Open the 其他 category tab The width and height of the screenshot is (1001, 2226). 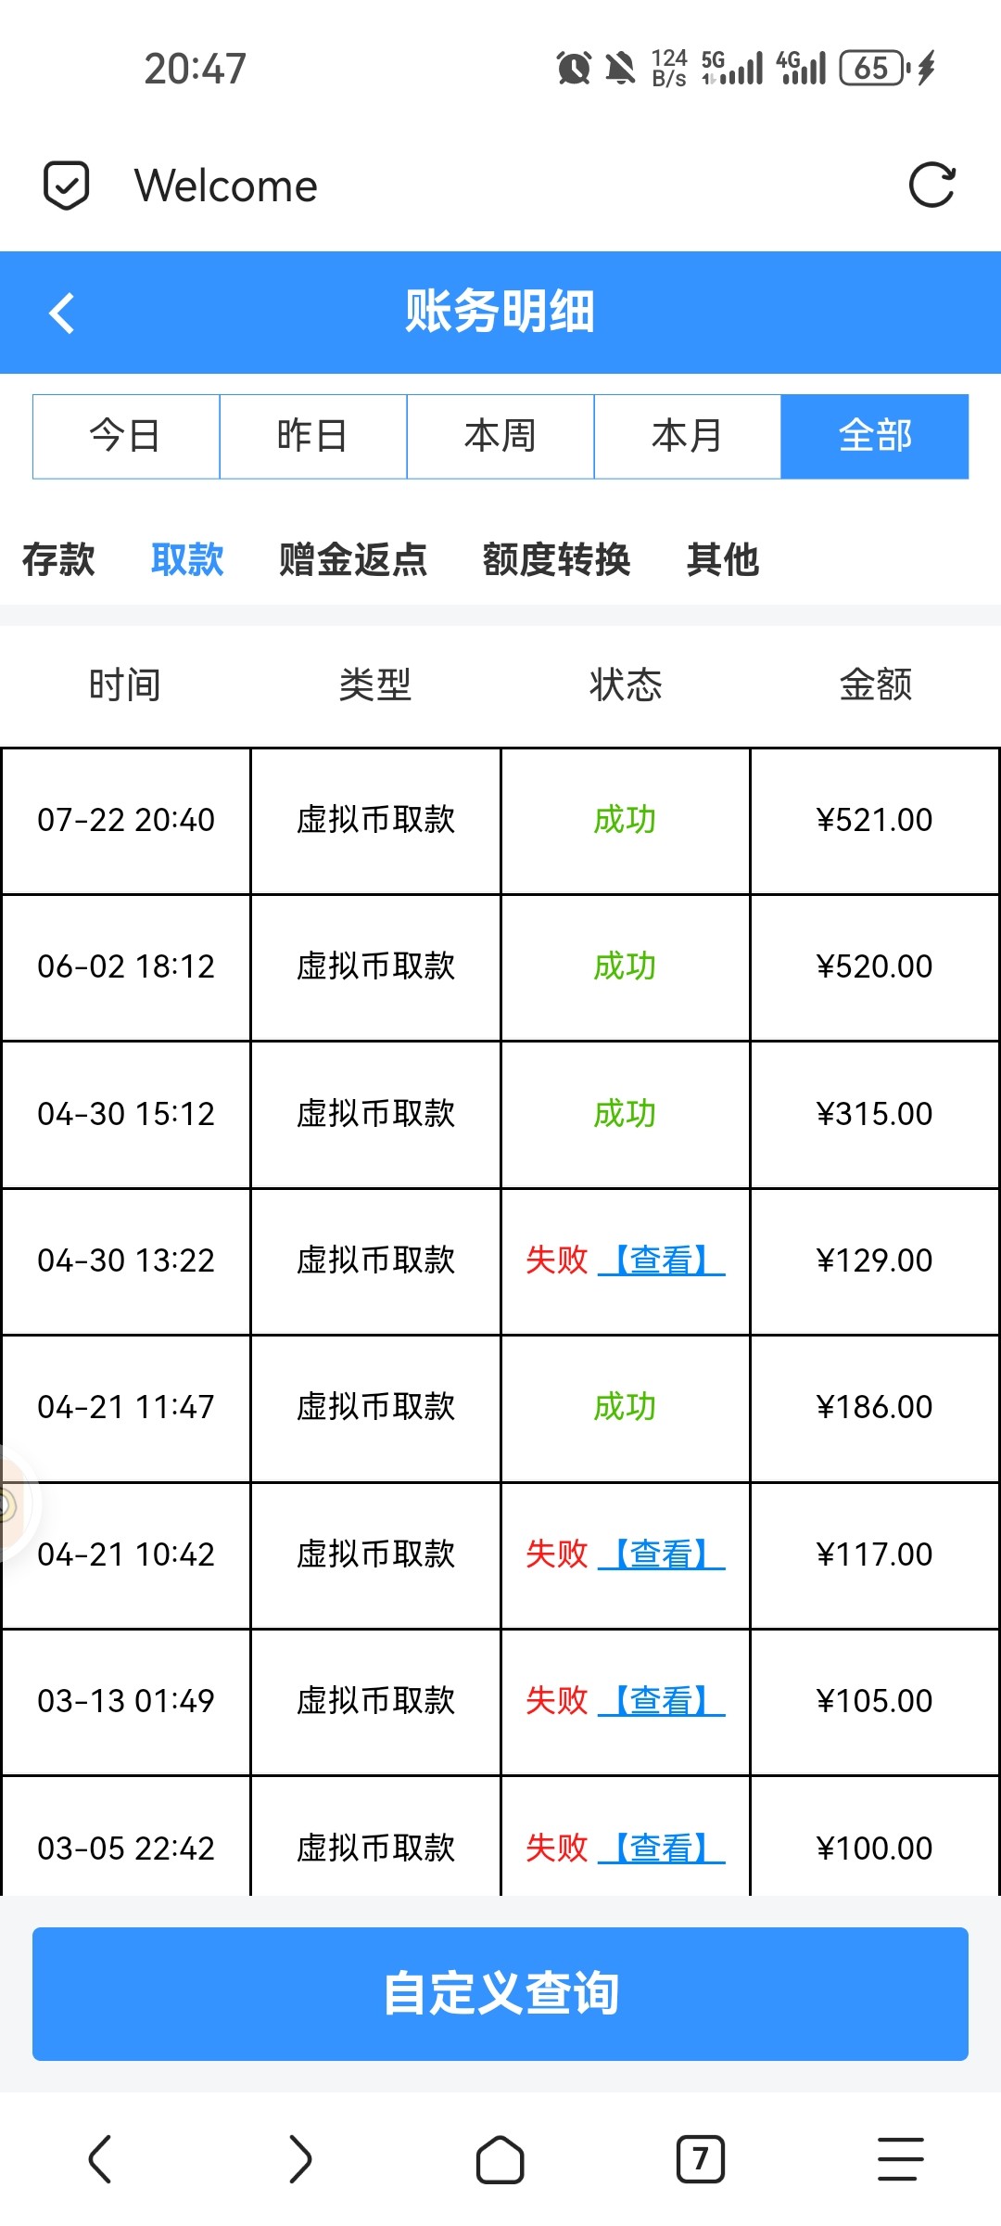click(x=723, y=559)
